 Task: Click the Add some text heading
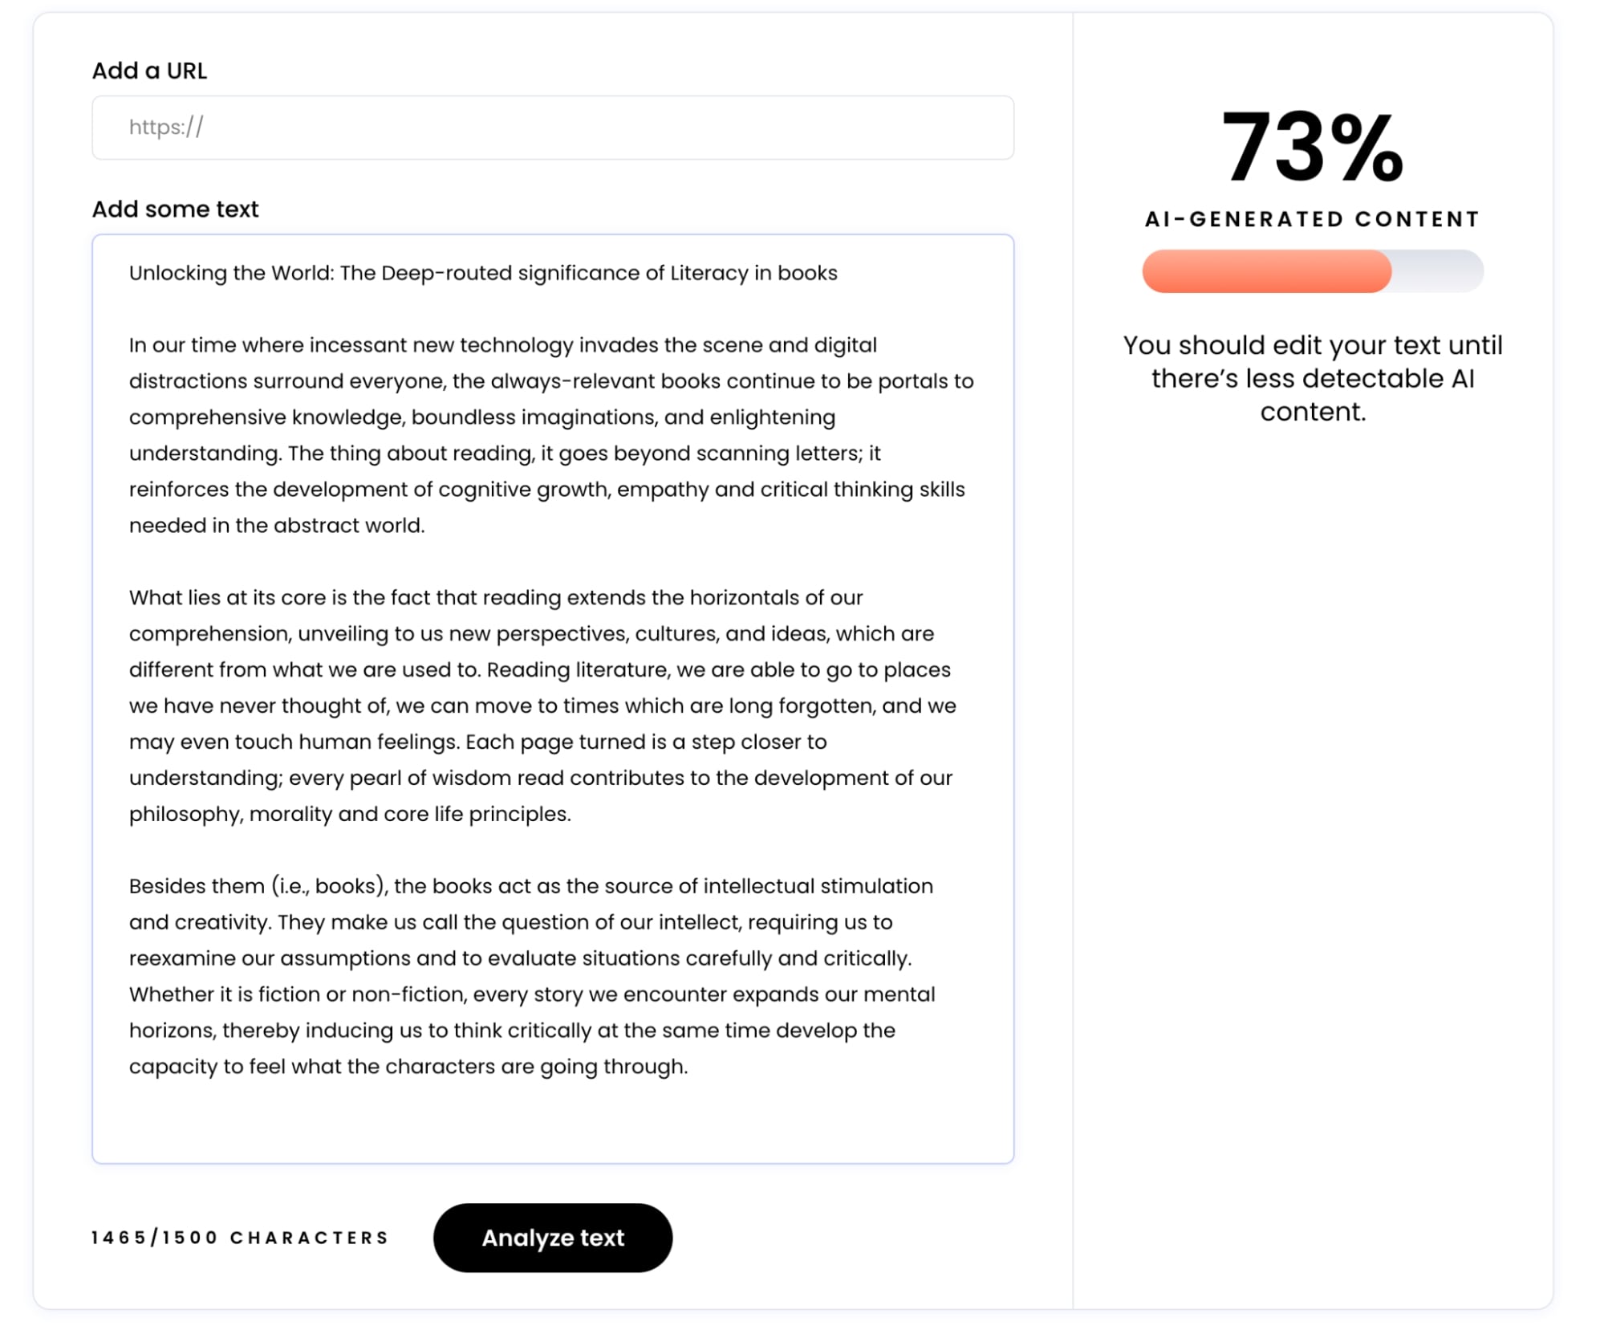pos(175,209)
